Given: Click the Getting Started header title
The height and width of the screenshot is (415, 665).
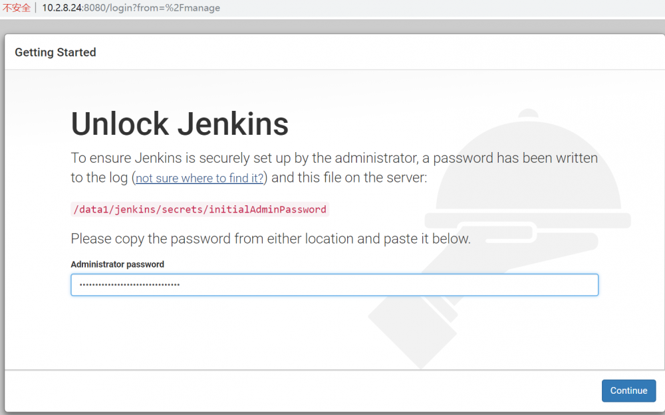Looking at the screenshot, I should 55,52.
